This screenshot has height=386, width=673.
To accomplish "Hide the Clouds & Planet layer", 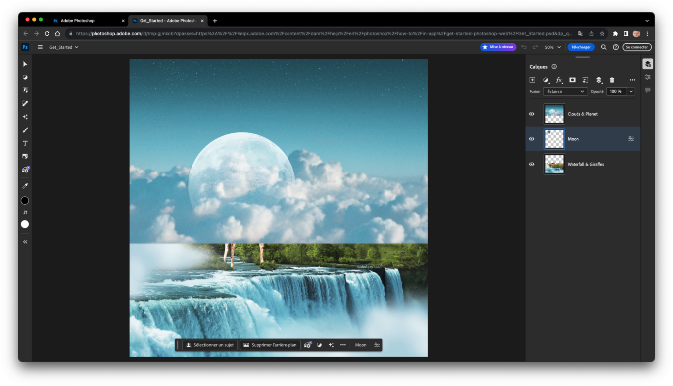I will (x=532, y=114).
